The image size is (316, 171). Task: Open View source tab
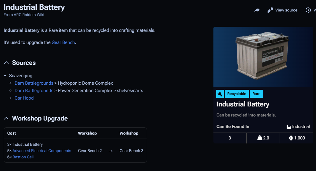tap(286, 10)
